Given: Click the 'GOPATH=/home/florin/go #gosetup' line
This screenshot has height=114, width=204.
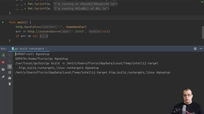Looking at the screenshot, I should coord(42,59).
